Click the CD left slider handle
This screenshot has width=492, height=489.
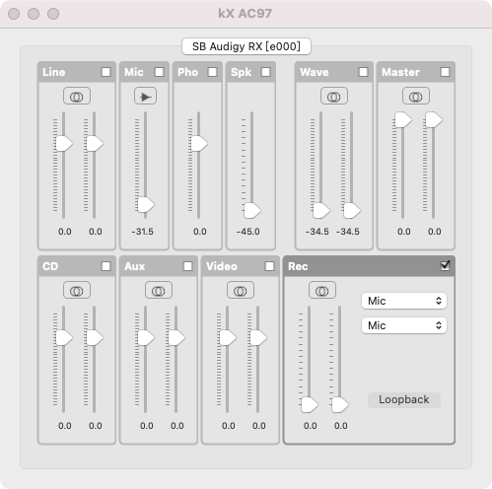click(x=64, y=338)
